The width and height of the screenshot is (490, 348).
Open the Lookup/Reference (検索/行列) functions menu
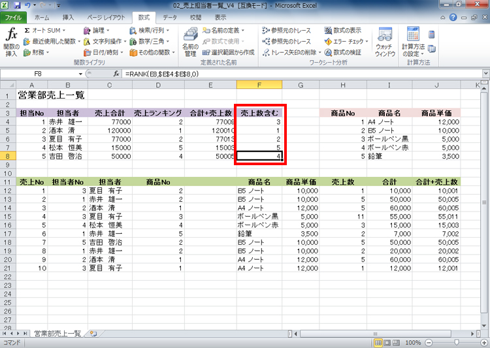pos(150,30)
